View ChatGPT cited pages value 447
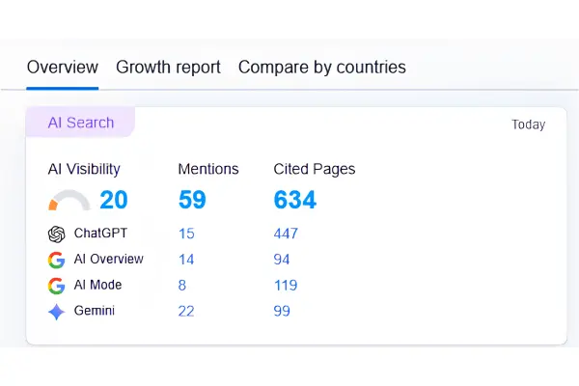This screenshot has height=386, width=579. [286, 234]
